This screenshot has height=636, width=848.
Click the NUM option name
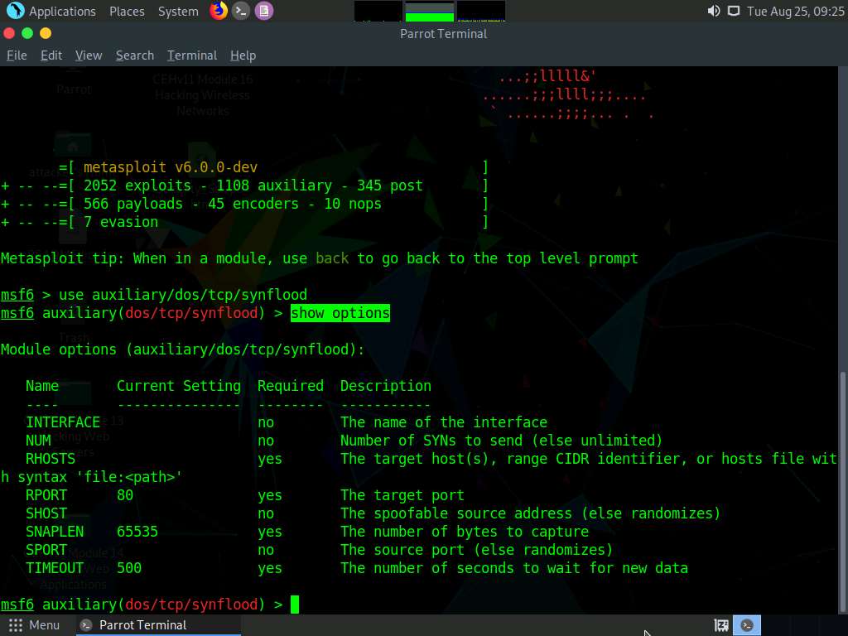(x=38, y=441)
